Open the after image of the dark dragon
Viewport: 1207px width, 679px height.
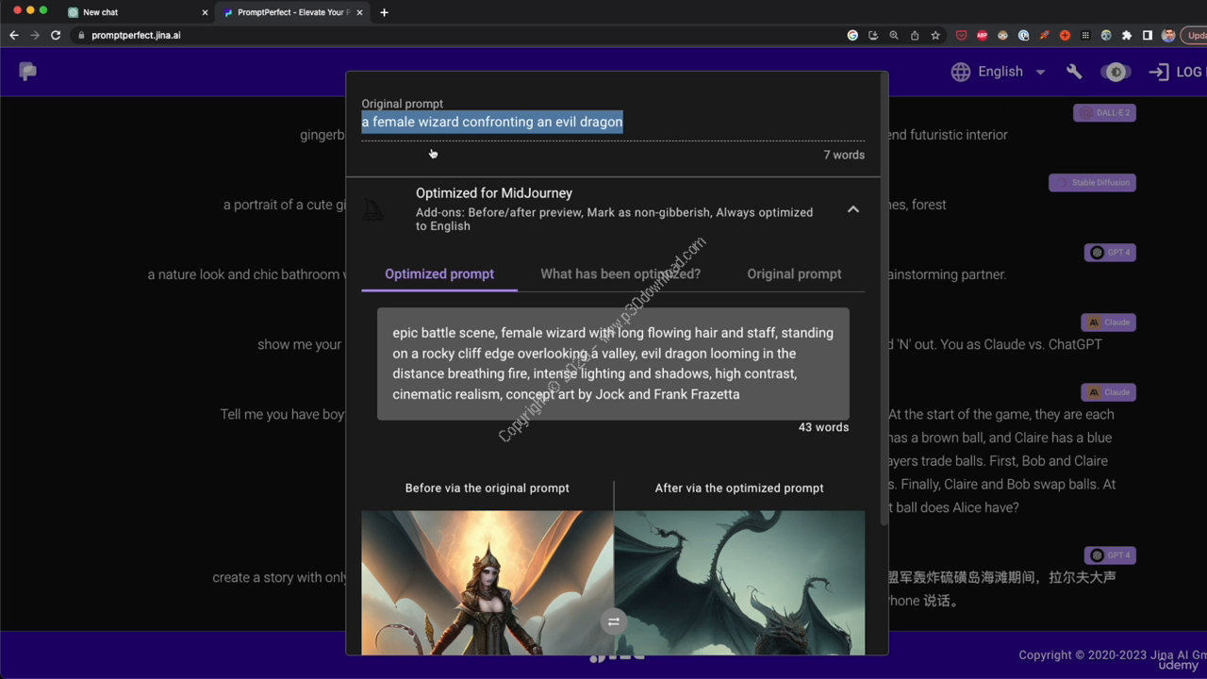739,583
